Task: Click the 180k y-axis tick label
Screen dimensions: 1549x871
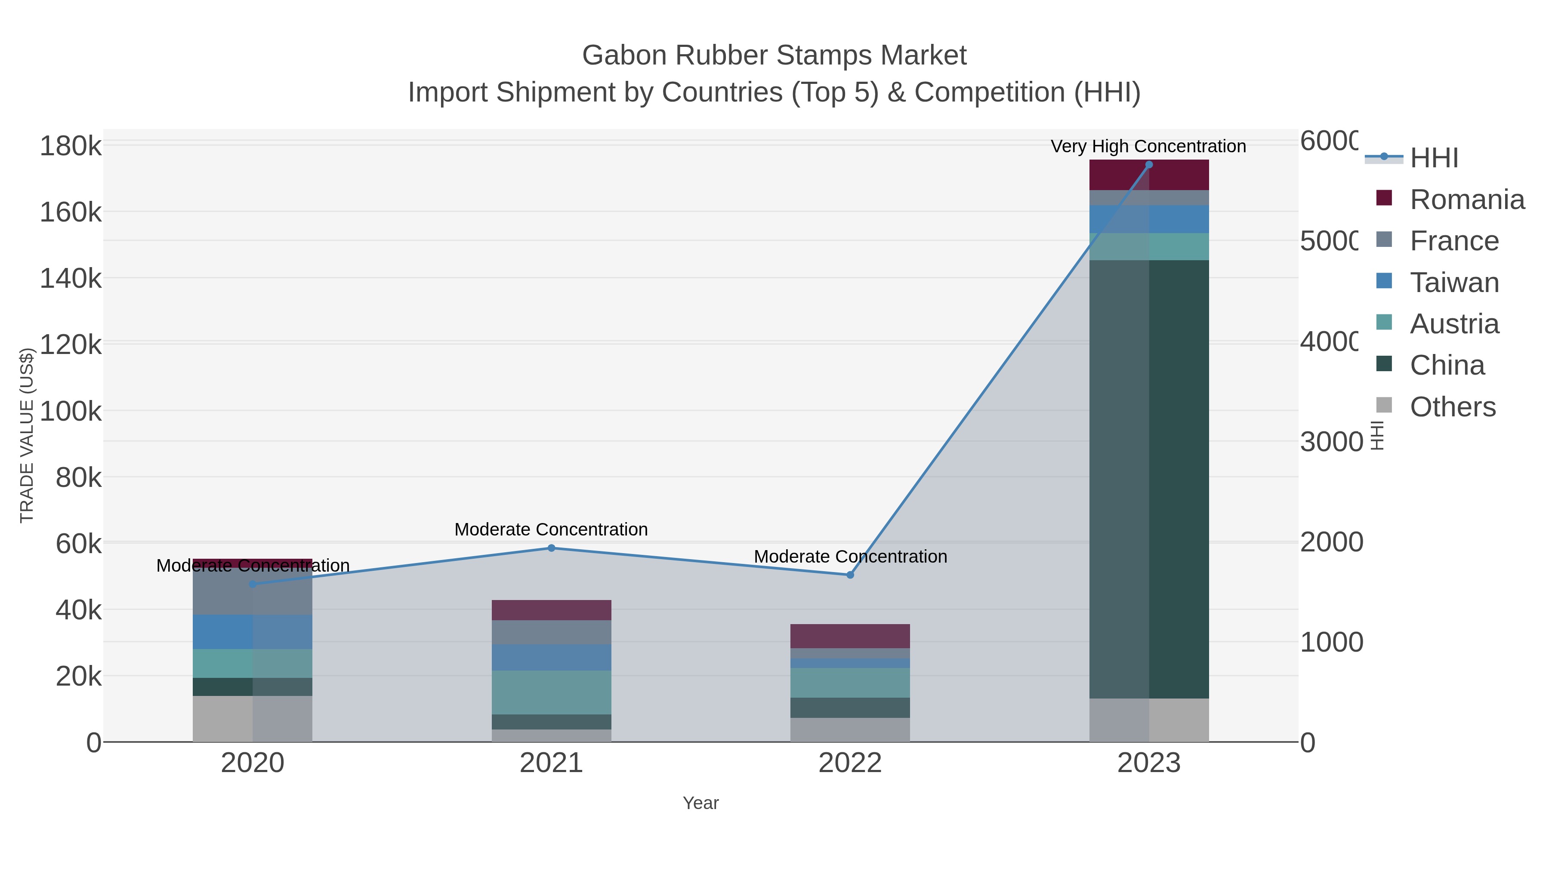Action: (x=71, y=146)
